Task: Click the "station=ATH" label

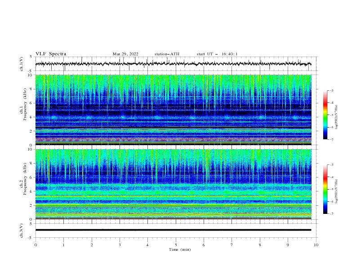Action: click(167, 54)
